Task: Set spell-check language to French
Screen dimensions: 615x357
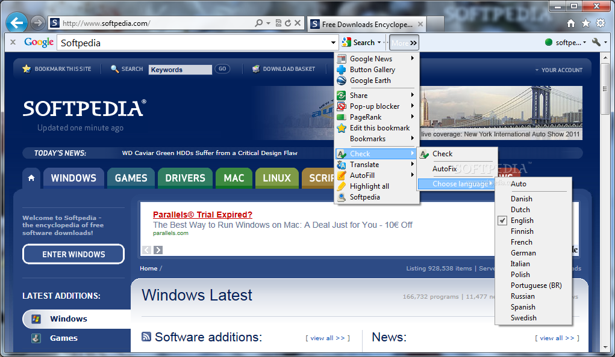Action: tap(534, 242)
